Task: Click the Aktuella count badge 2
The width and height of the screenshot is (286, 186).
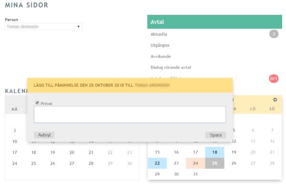Action: 274,34
